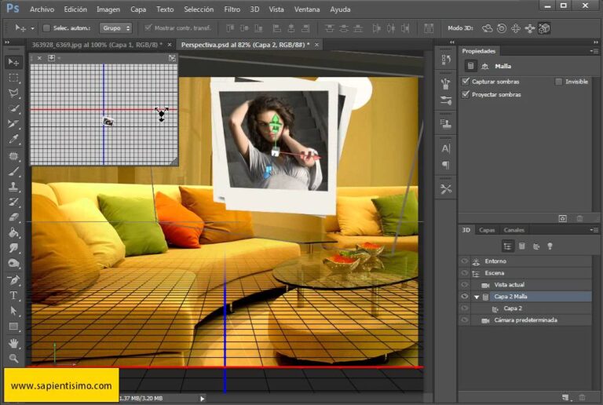
Task: Filter 3D panel by meshes icon
Action: tap(521, 246)
